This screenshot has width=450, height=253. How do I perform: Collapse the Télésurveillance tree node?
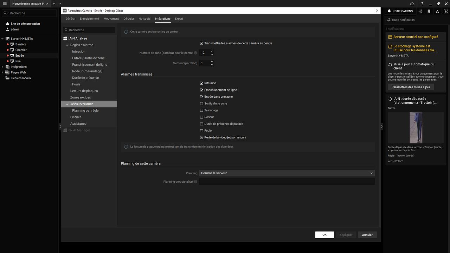point(67,104)
